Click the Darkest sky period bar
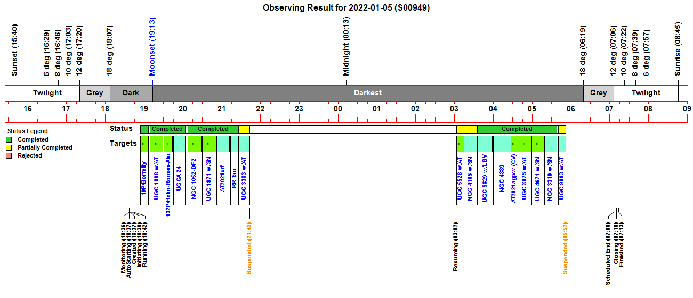This screenshot has height=298, width=693. (368, 93)
